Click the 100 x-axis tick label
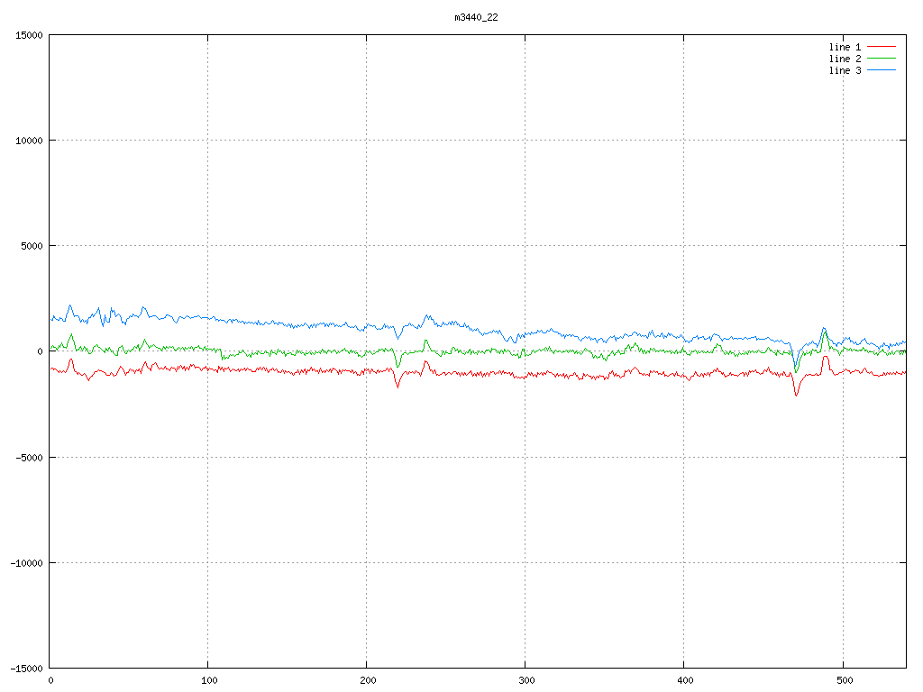Screen dimensions: 923x692 click(208, 680)
